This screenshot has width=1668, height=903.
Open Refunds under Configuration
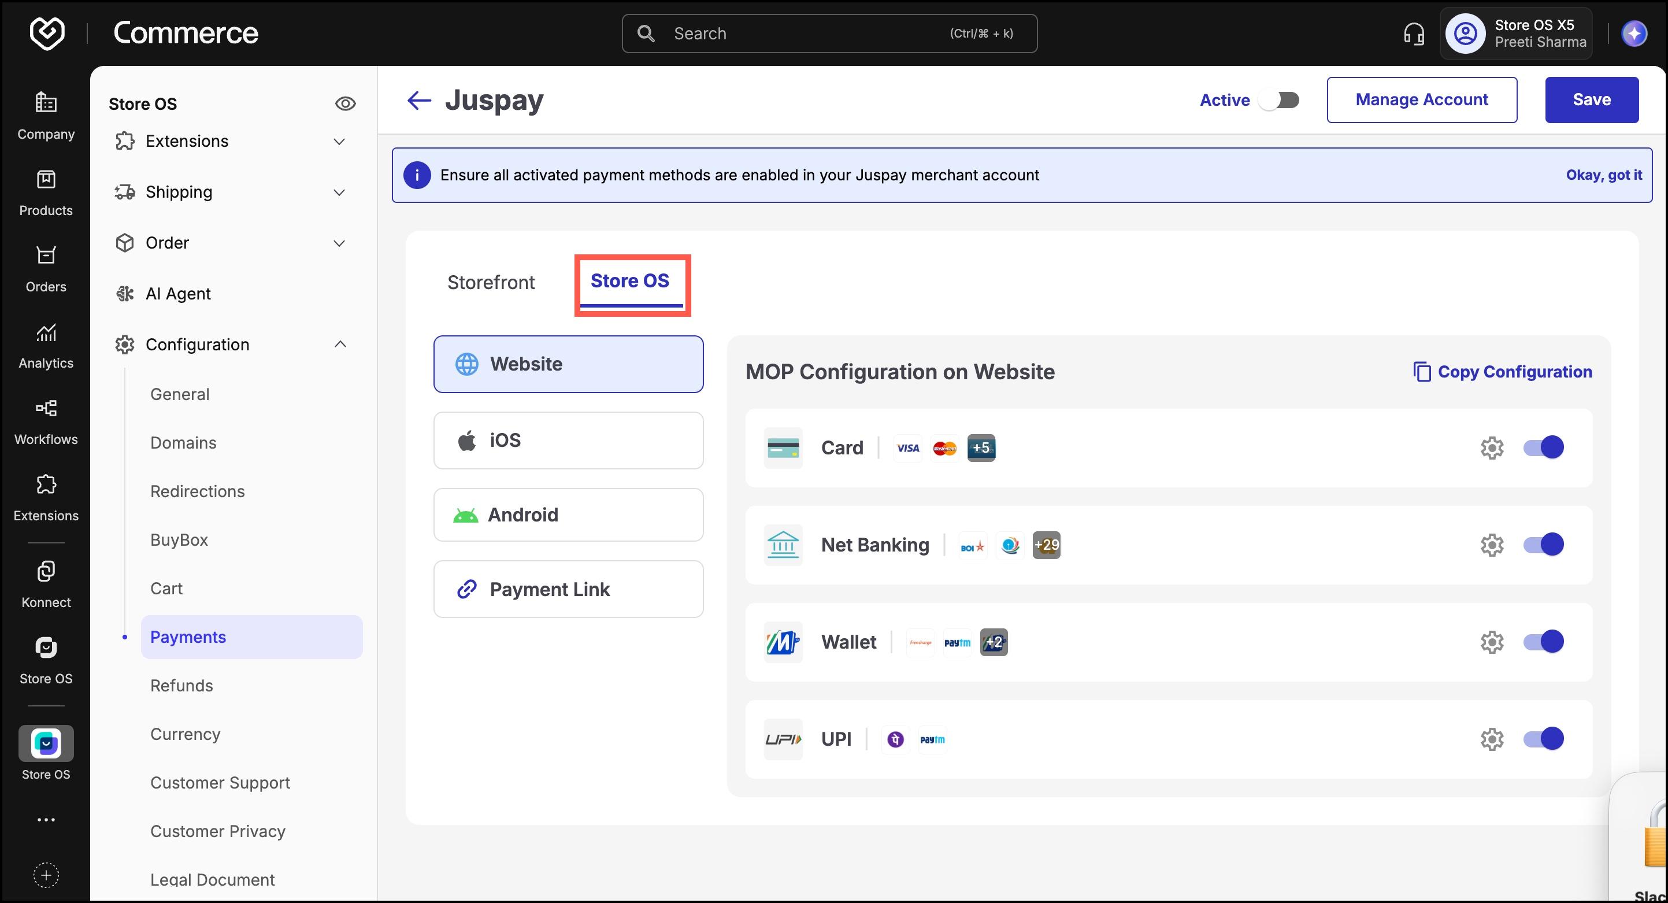181,686
